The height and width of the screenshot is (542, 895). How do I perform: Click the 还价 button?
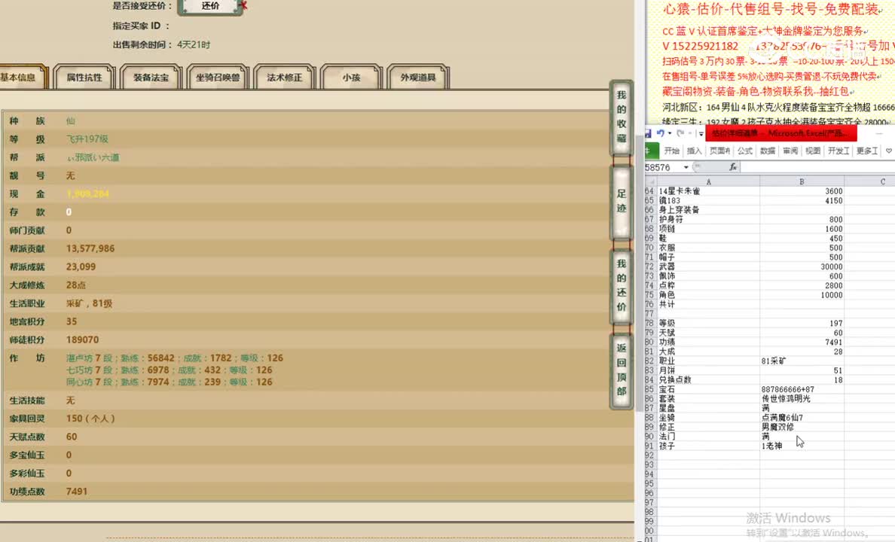click(211, 6)
